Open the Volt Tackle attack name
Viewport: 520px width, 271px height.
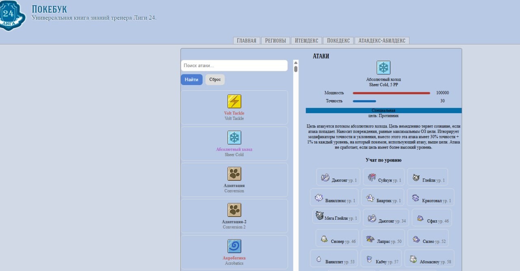pos(234,113)
